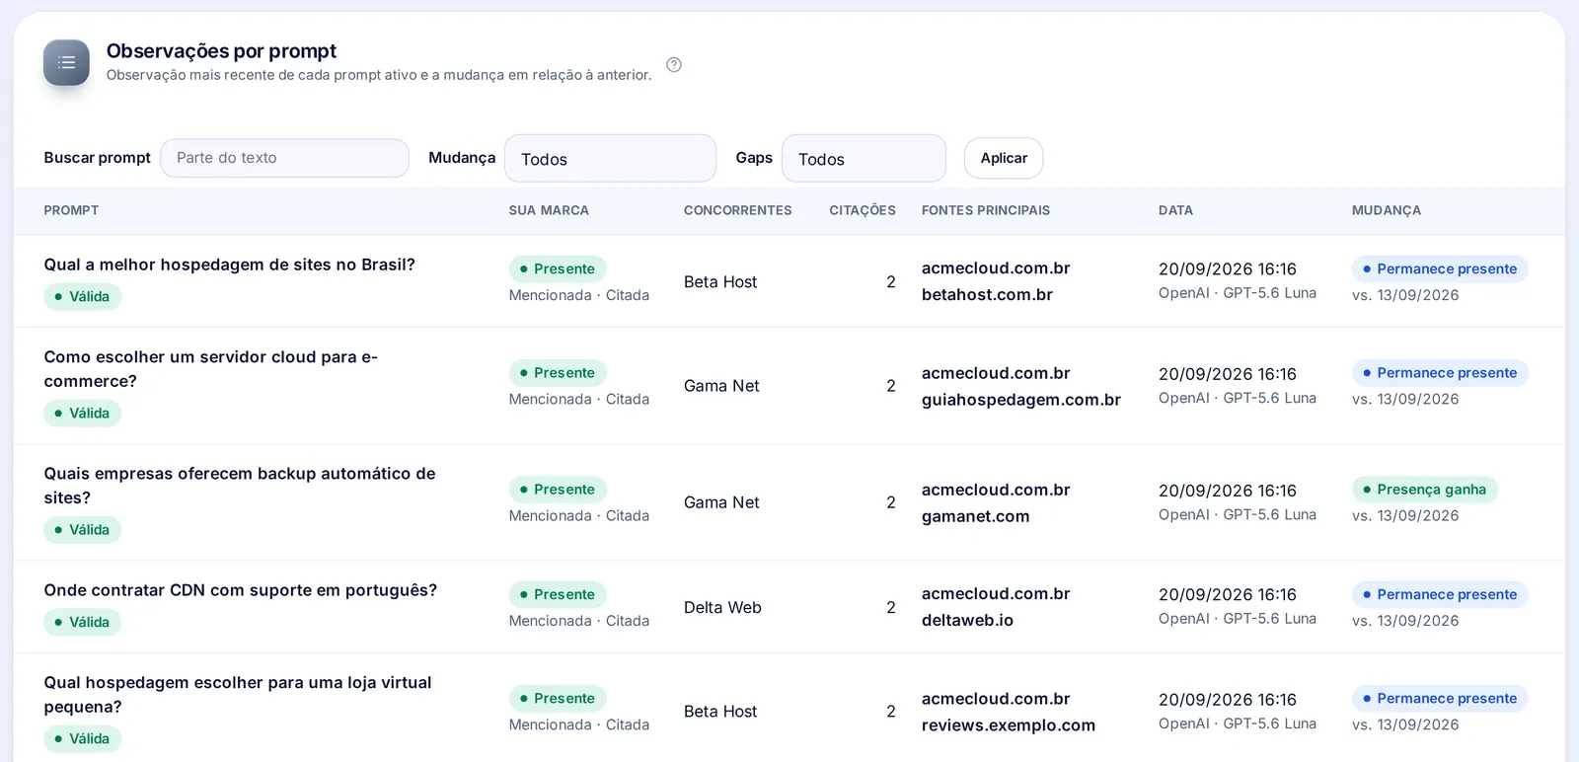Image resolution: width=1579 pixels, height=762 pixels.
Task: Click Gama Net in the servidor cloud row
Action: coord(721,386)
